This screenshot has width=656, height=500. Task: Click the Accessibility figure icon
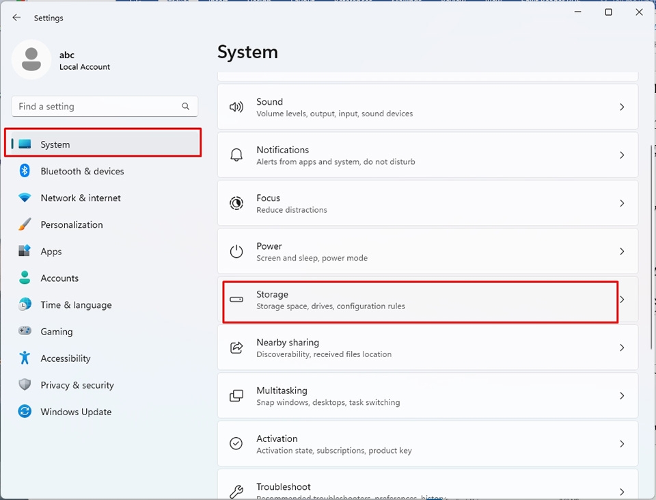(x=25, y=358)
